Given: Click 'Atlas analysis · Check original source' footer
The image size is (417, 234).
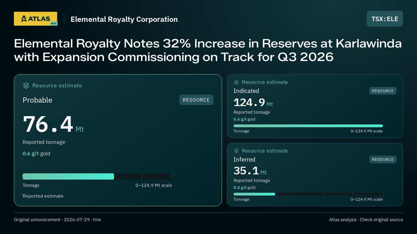Looking at the screenshot, I should point(366,220).
